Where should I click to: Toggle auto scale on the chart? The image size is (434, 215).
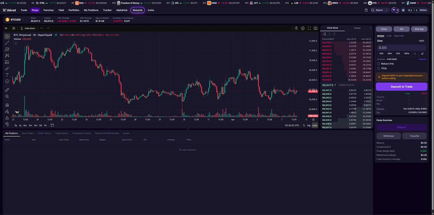[315, 125]
